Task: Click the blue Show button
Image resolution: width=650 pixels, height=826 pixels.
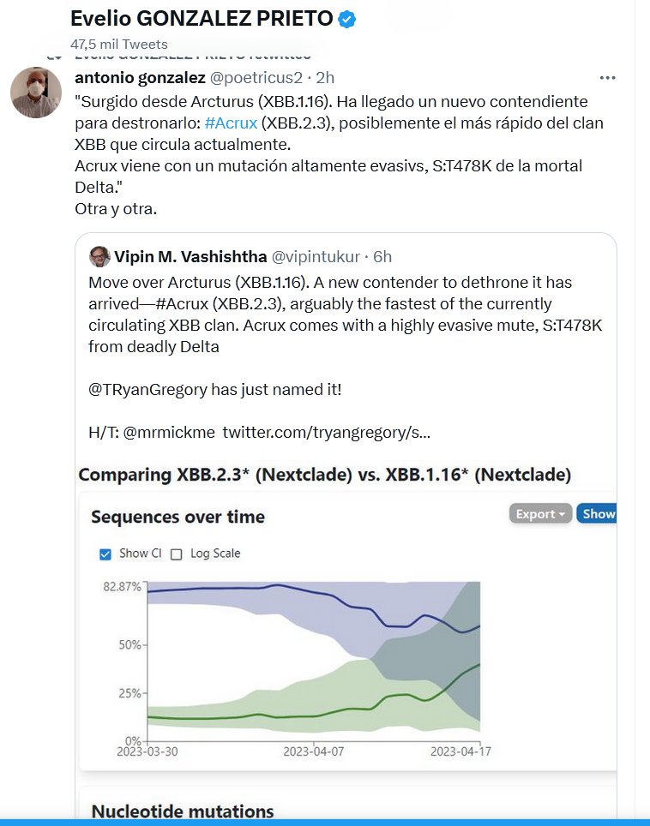Action: tap(598, 514)
